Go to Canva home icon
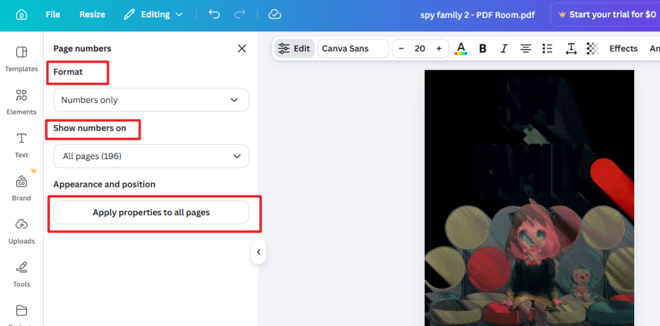The width and height of the screenshot is (660, 326). (x=21, y=15)
